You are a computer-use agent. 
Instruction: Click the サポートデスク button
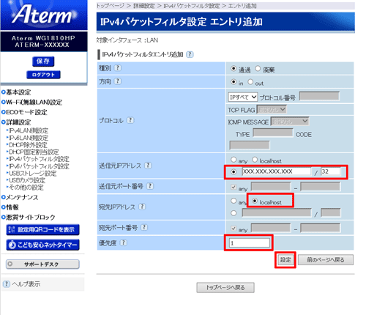[42, 264]
